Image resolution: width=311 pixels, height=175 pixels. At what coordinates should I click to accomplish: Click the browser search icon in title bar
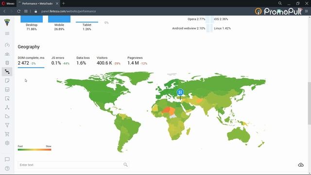[x=280, y=3]
